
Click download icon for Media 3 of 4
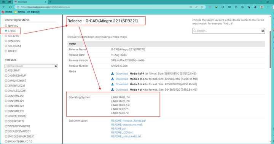[112, 84]
